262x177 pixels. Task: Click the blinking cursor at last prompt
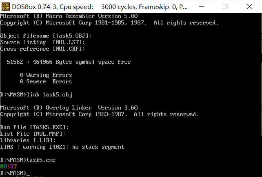click(x=28, y=173)
